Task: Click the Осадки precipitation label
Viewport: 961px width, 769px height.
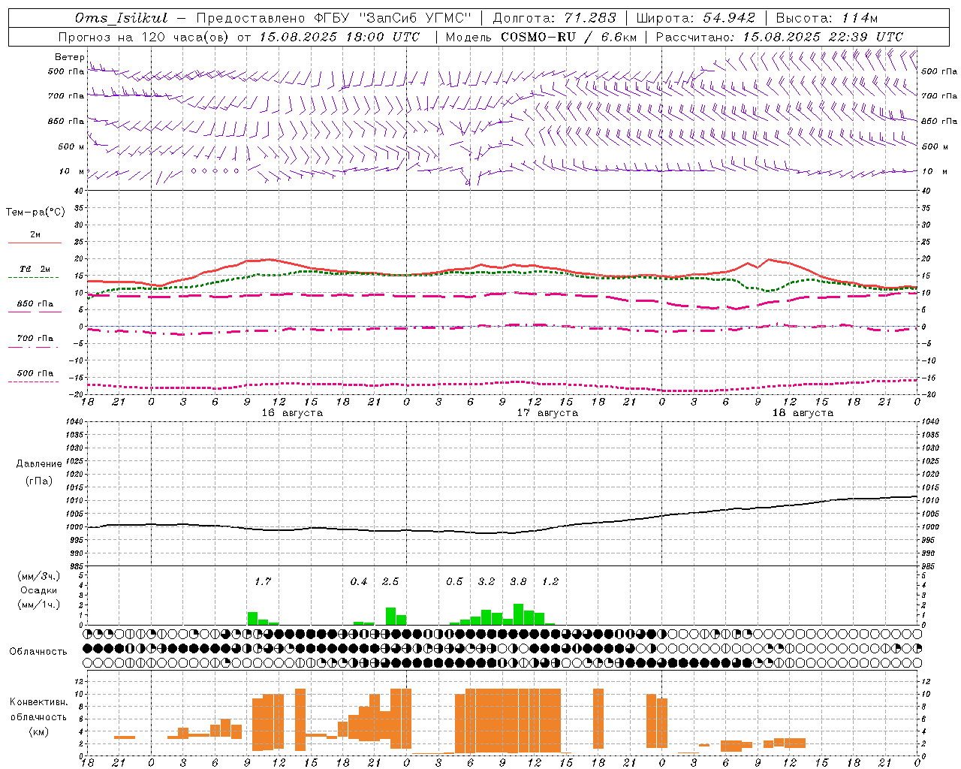Action: pyautogui.click(x=38, y=590)
